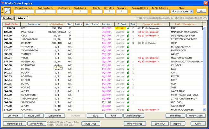The height and width of the screenshot is (129, 209).
Task: Click green schedule icon in row 367.00
Action: point(128,102)
